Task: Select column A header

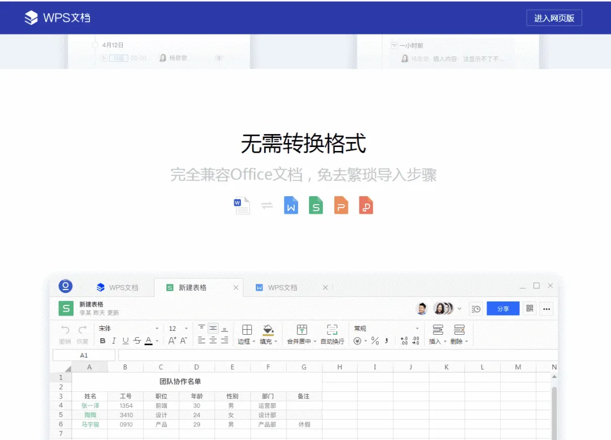Action: click(x=89, y=367)
